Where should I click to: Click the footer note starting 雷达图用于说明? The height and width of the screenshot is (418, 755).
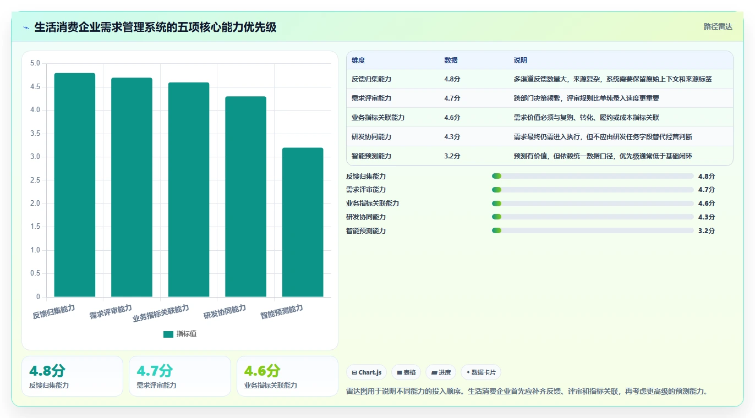click(x=527, y=392)
